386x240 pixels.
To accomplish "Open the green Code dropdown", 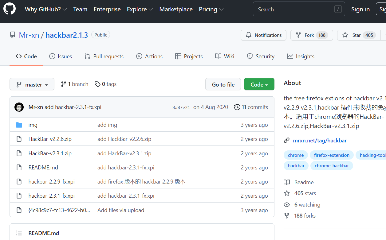I will [259, 84].
